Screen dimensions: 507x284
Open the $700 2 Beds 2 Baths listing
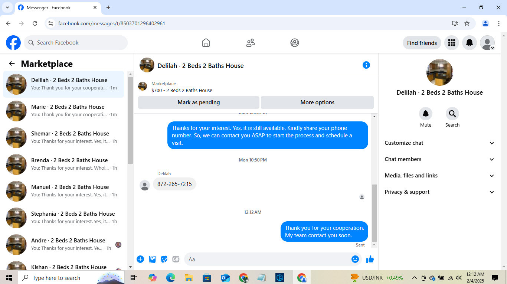(182, 90)
